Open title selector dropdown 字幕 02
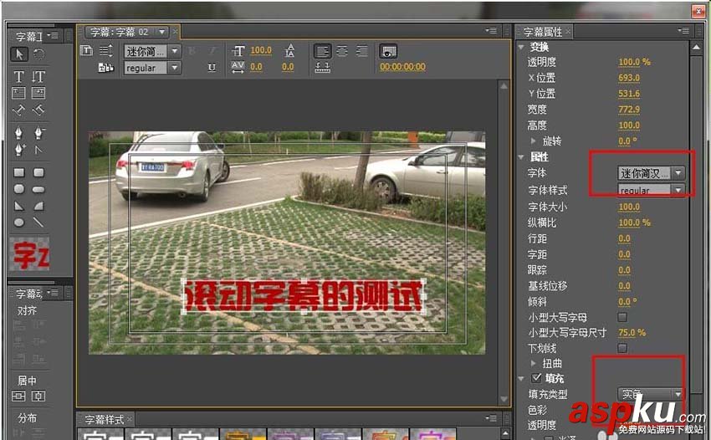This screenshot has width=711, height=440. click(162, 32)
